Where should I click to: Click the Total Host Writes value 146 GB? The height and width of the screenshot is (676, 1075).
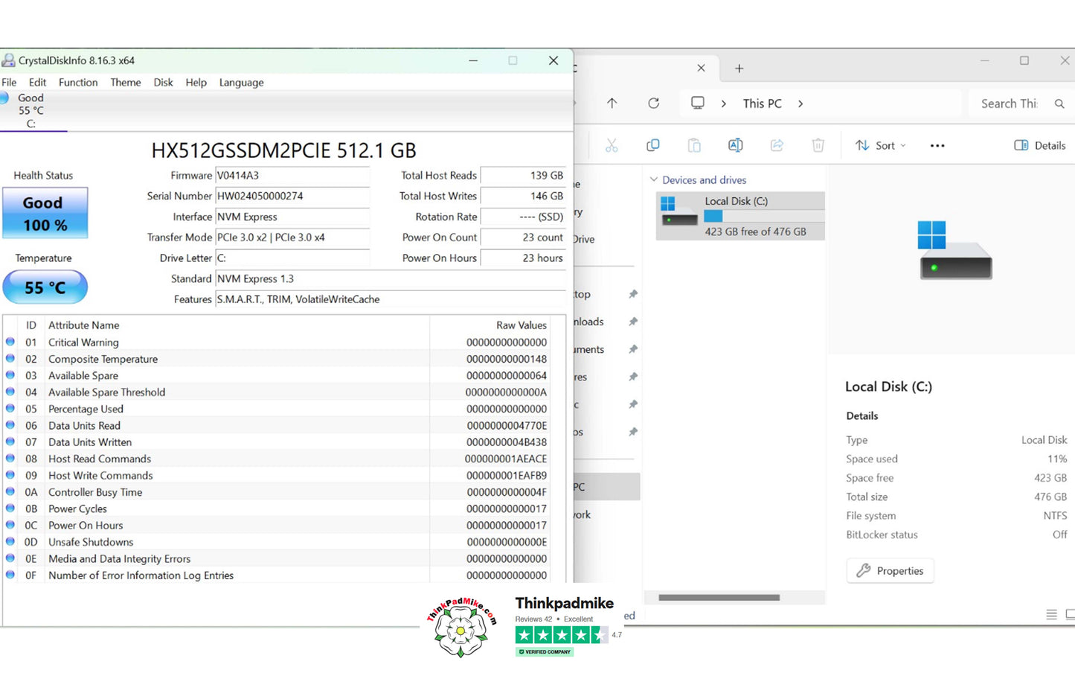click(x=523, y=197)
